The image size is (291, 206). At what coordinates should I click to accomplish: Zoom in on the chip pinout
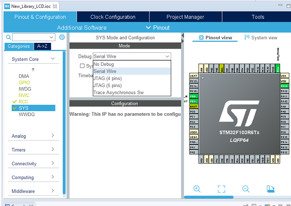click(197, 189)
